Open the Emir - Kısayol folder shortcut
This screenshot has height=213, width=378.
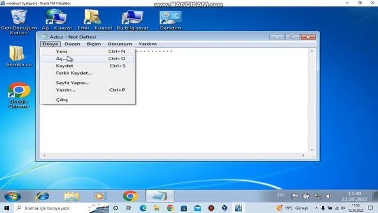pyautogui.click(x=94, y=20)
